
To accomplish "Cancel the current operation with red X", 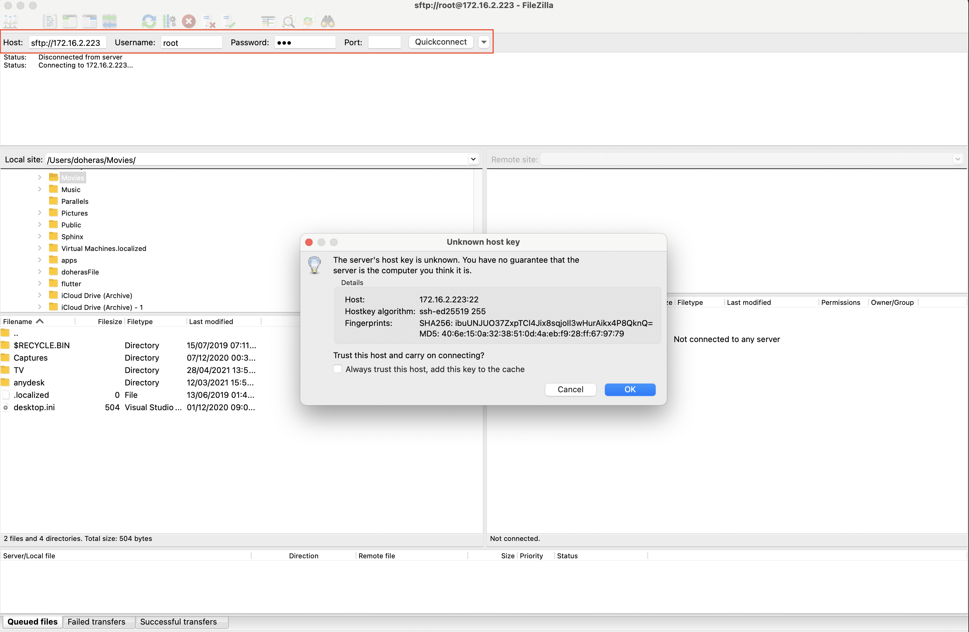I will tap(189, 21).
